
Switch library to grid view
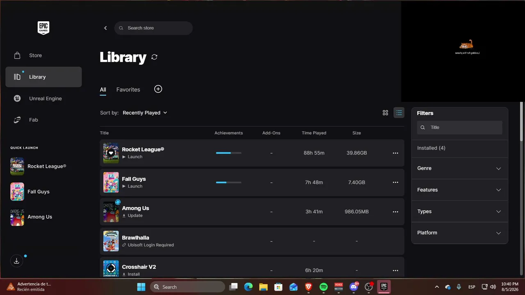click(x=385, y=113)
